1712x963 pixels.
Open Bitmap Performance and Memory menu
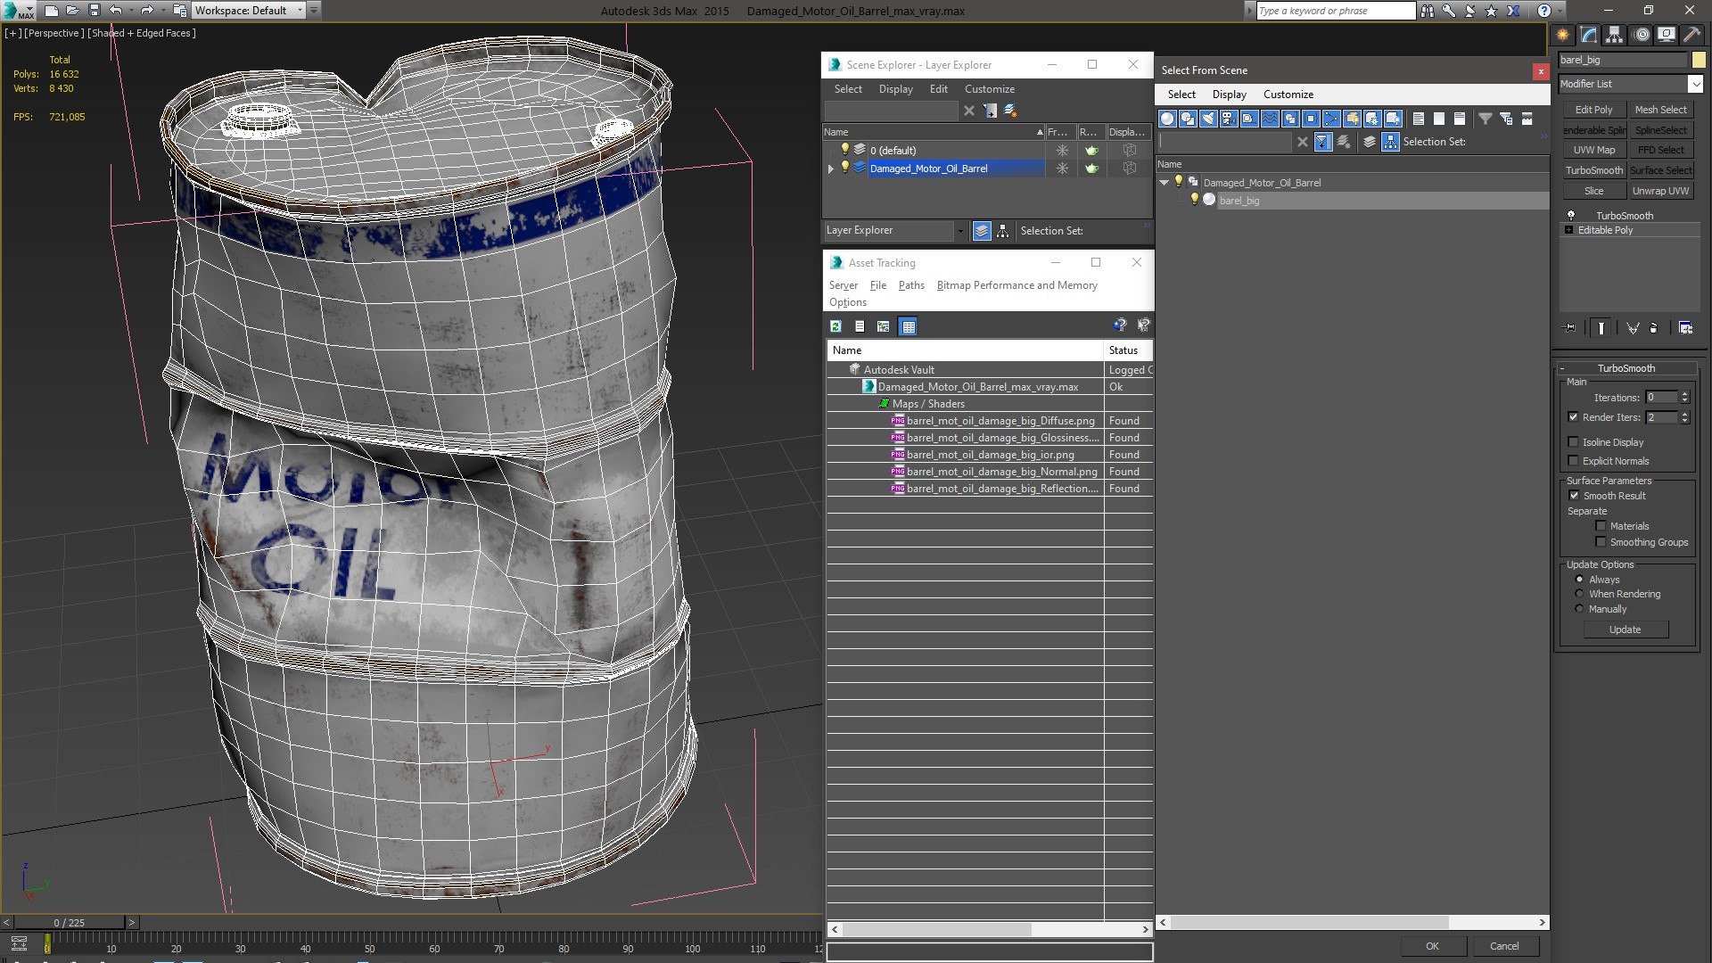(x=1017, y=285)
